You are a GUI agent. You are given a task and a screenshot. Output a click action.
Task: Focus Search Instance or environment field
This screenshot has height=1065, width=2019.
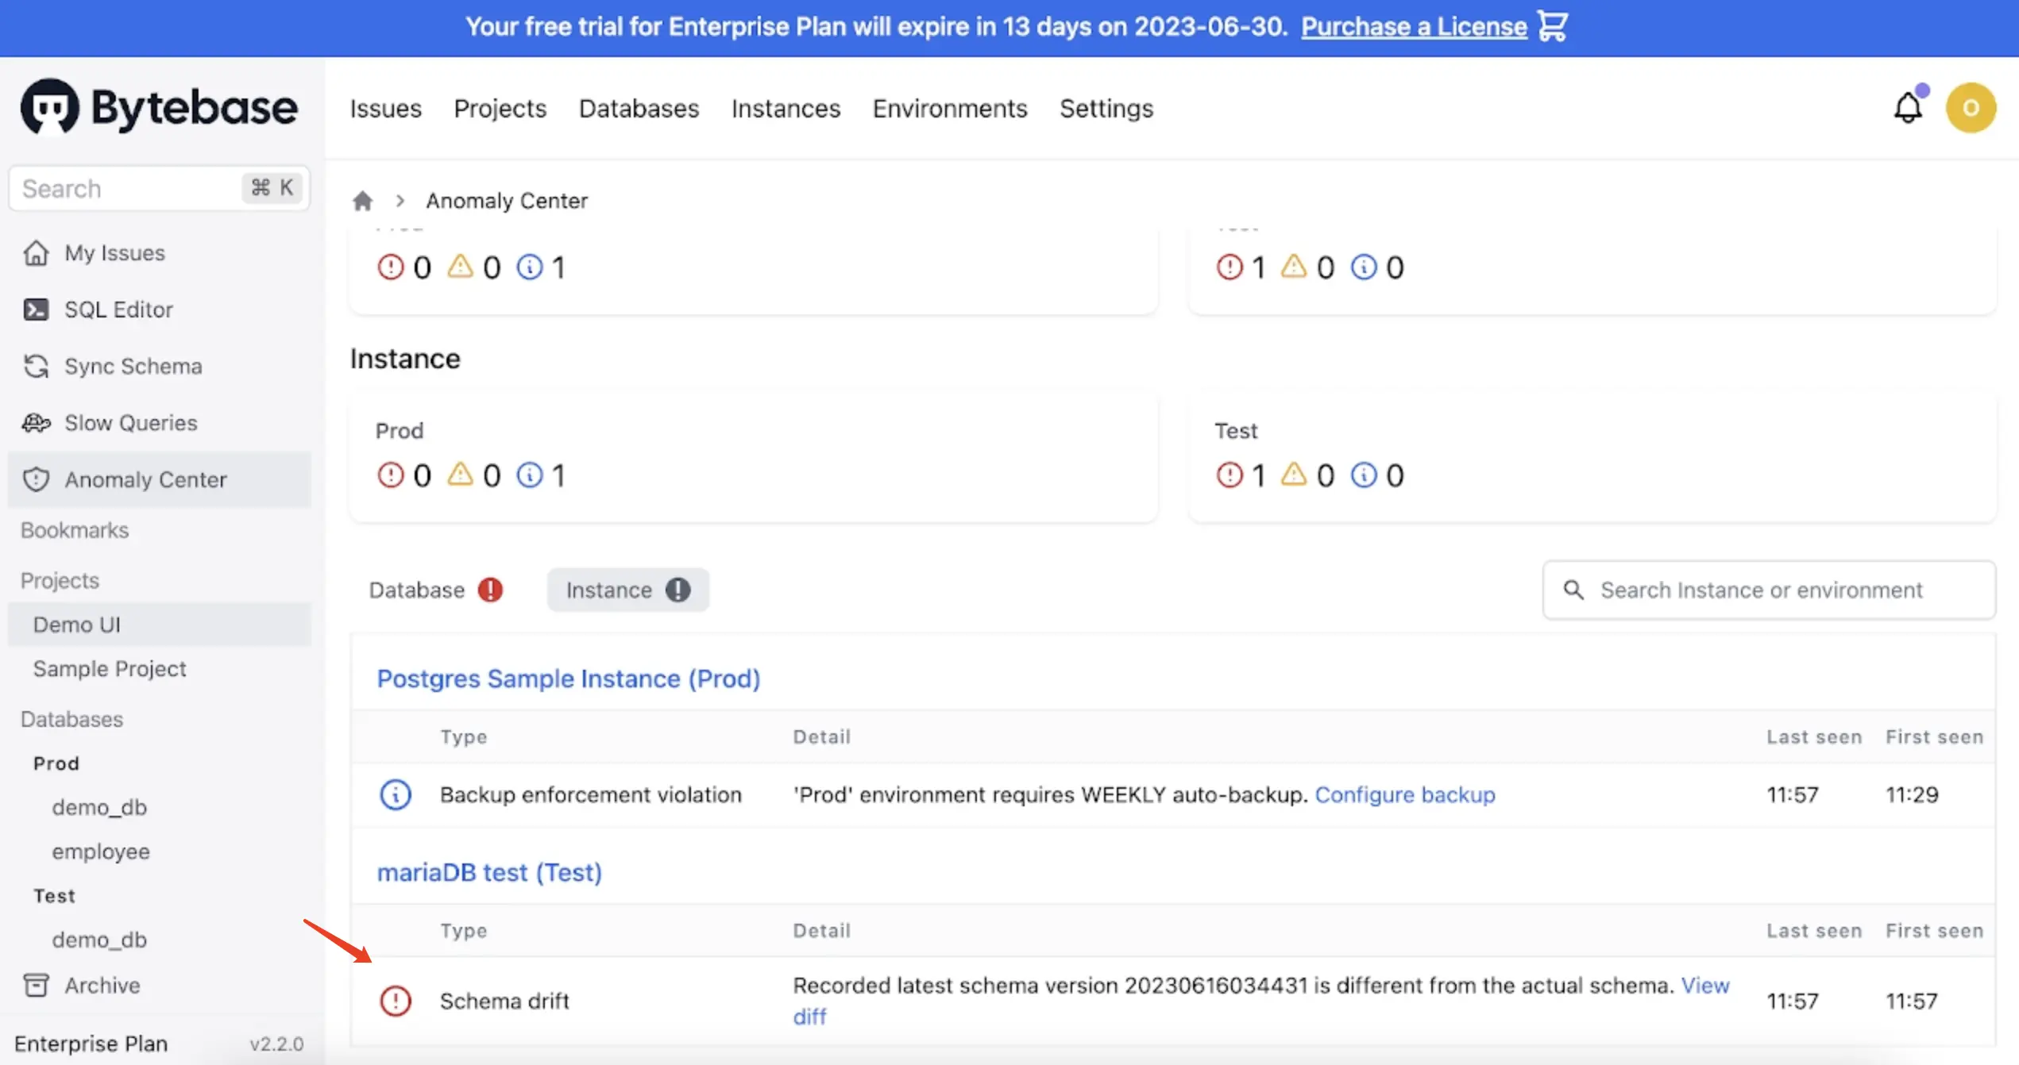(1769, 590)
